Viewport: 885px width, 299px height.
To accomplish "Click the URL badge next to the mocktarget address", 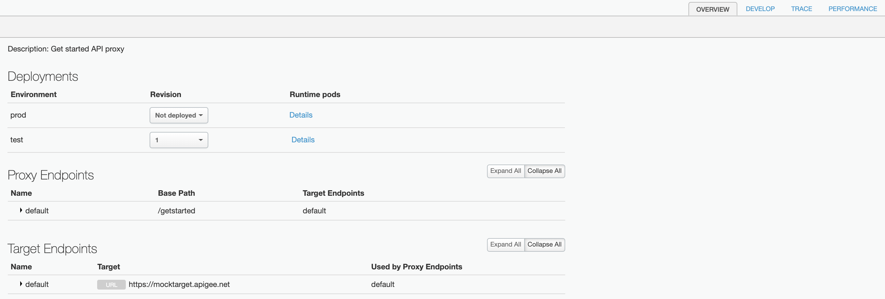I will coord(111,285).
